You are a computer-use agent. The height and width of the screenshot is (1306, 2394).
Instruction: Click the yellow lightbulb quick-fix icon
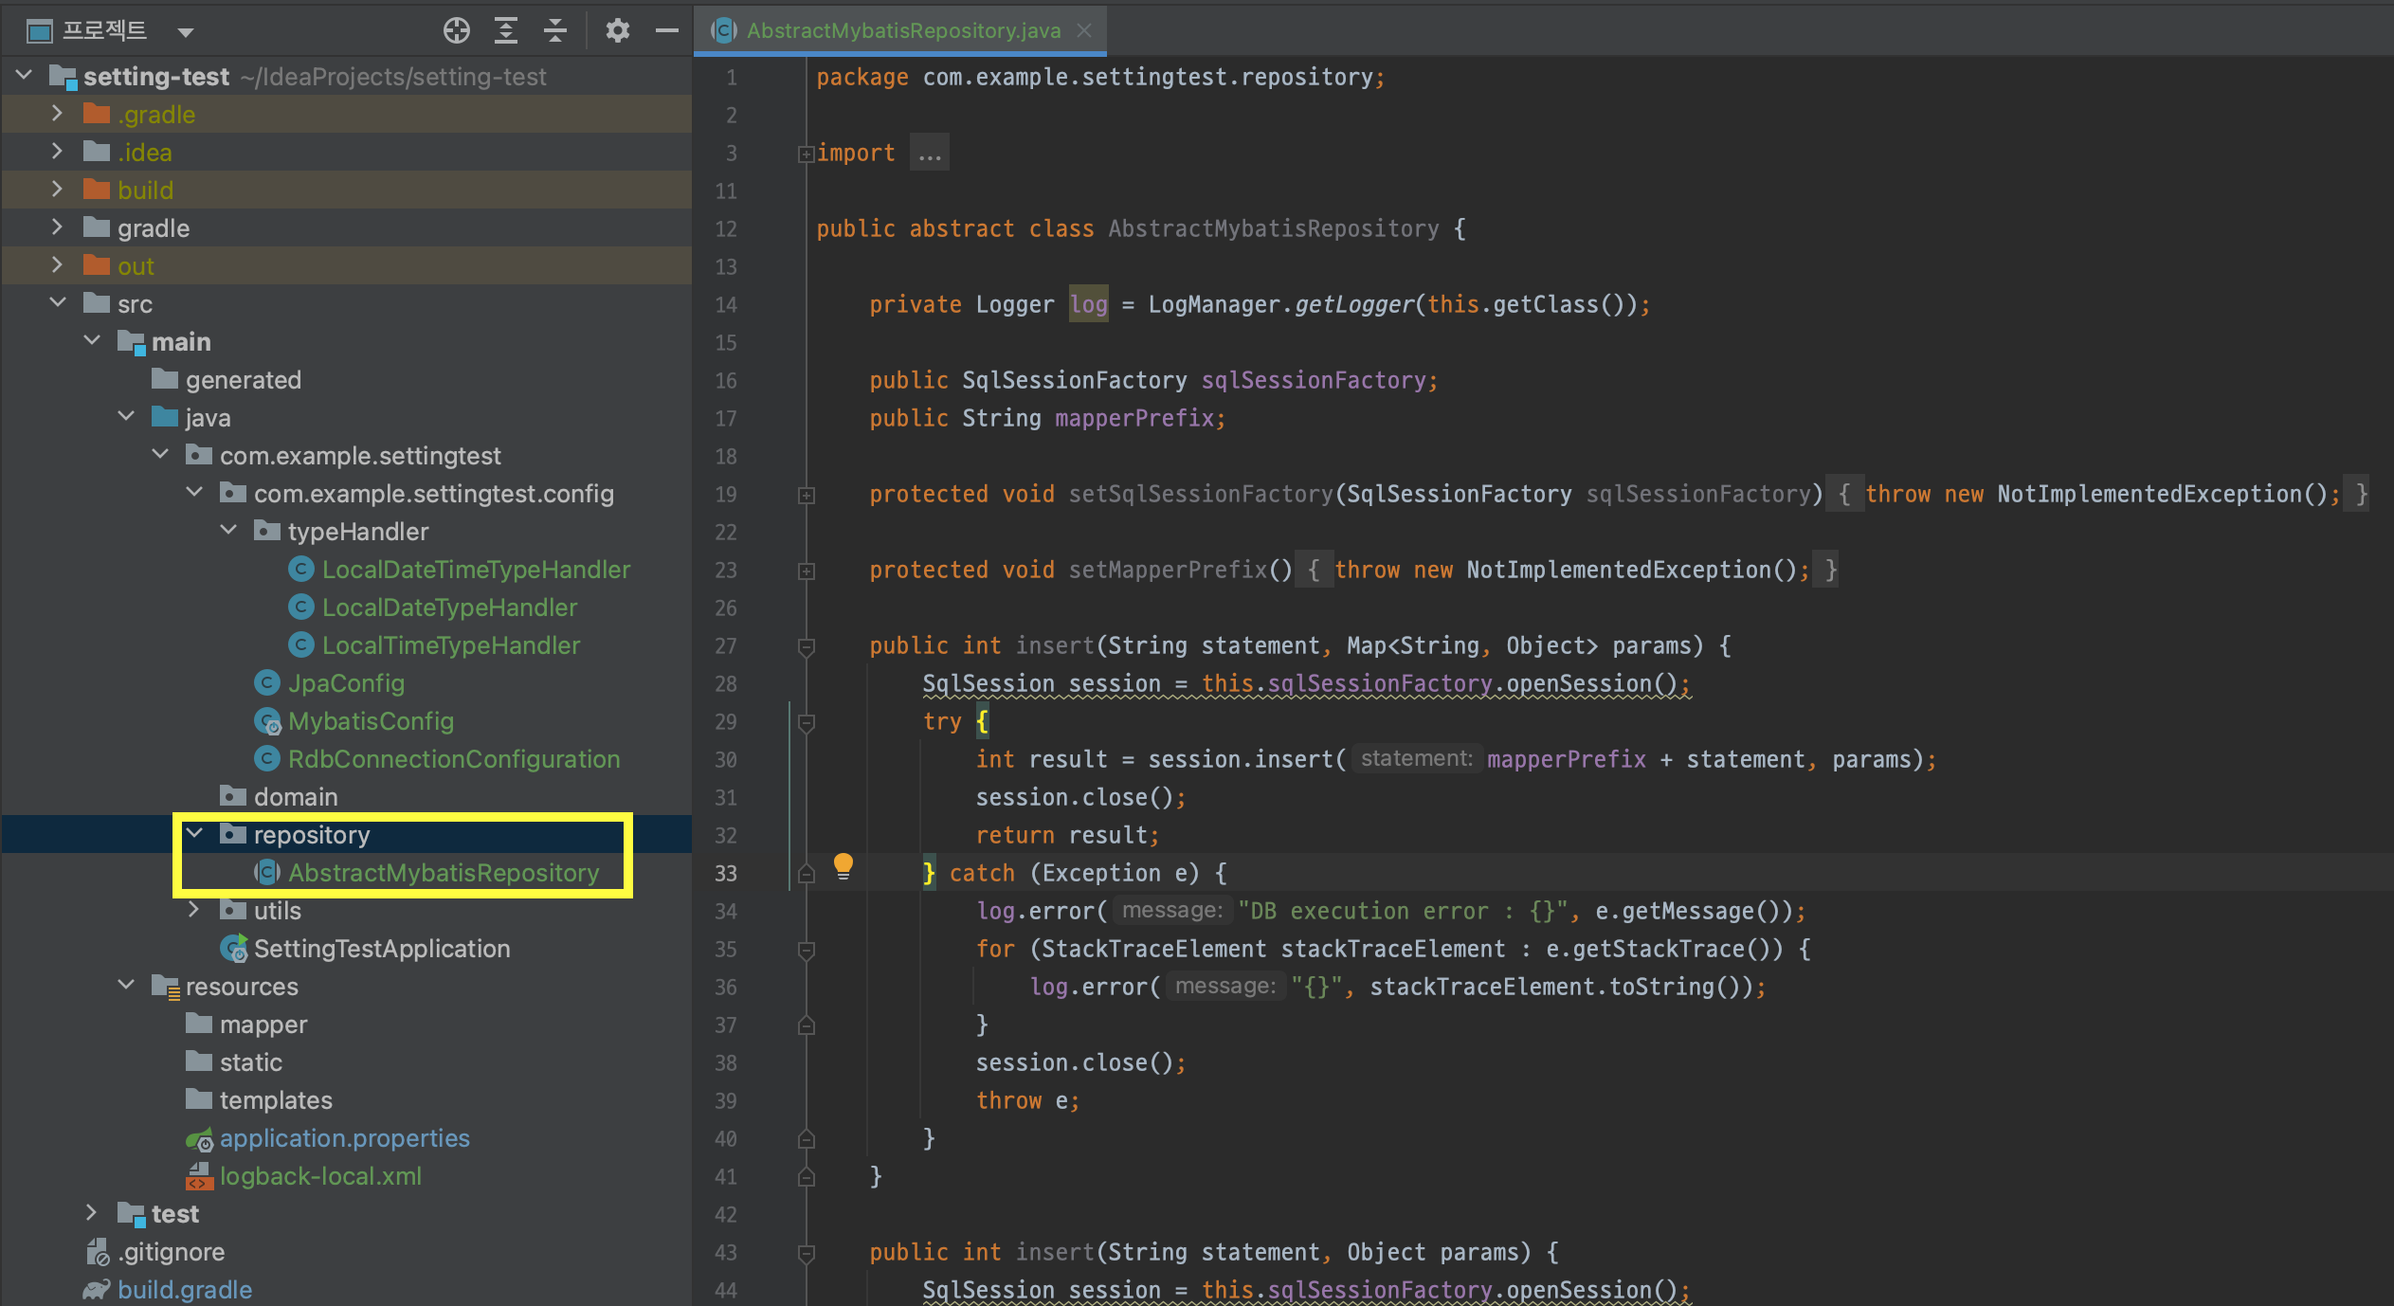(x=843, y=865)
